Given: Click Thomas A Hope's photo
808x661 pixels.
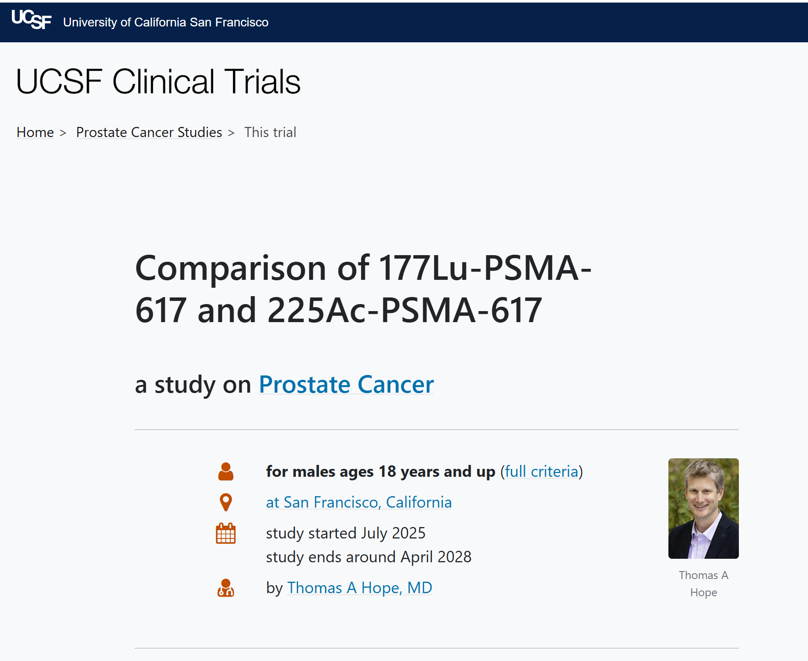Looking at the screenshot, I should point(703,509).
